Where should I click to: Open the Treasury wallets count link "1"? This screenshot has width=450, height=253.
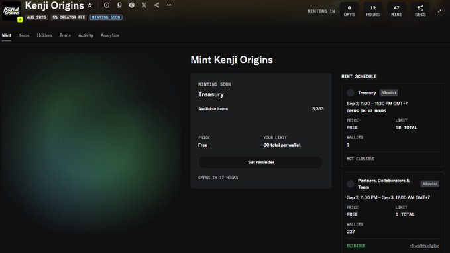coord(348,145)
